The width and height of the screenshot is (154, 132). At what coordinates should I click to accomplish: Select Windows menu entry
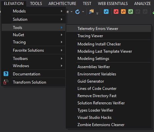point(34,66)
